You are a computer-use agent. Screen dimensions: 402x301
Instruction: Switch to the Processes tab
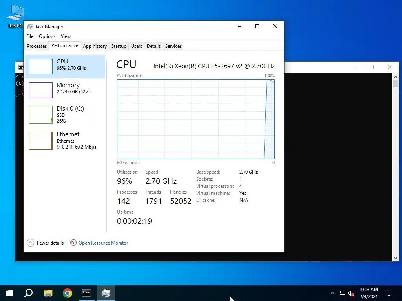pyautogui.click(x=37, y=46)
